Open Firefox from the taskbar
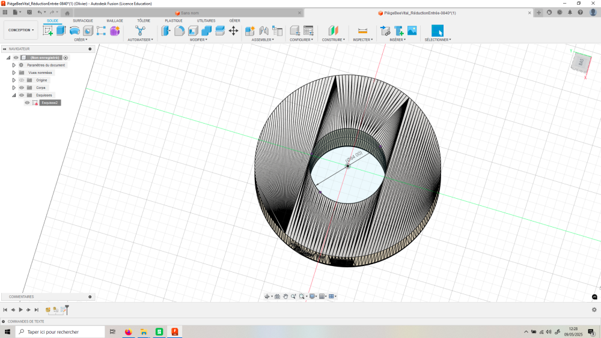Screen dimensions: 601x338 pos(128,332)
